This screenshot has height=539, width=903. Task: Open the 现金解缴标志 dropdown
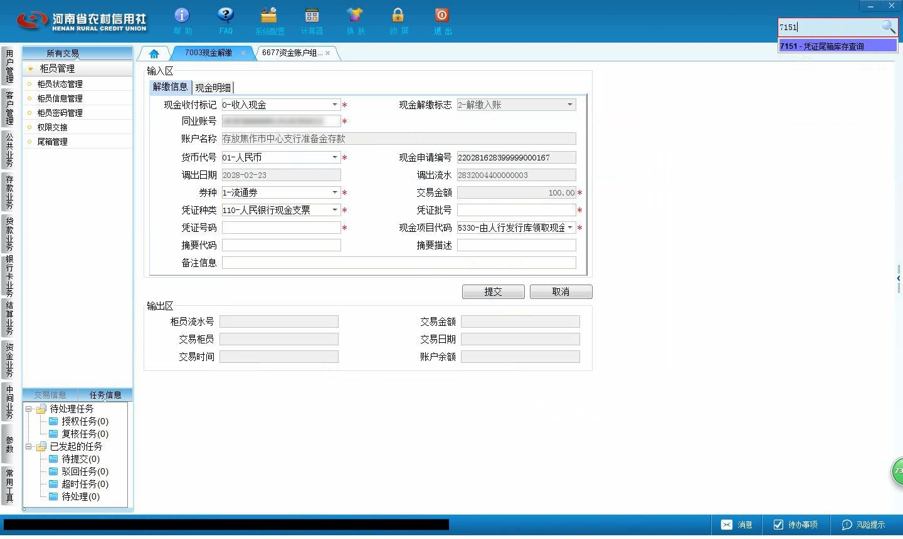point(570,105)
